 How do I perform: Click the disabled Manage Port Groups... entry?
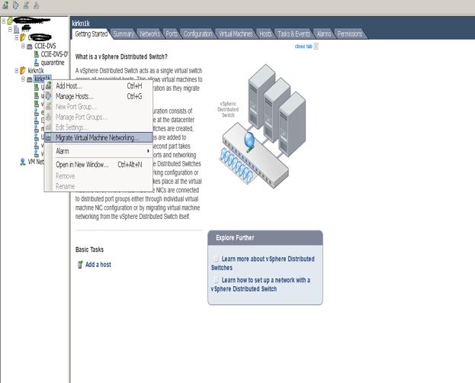[x=98, y=117]
